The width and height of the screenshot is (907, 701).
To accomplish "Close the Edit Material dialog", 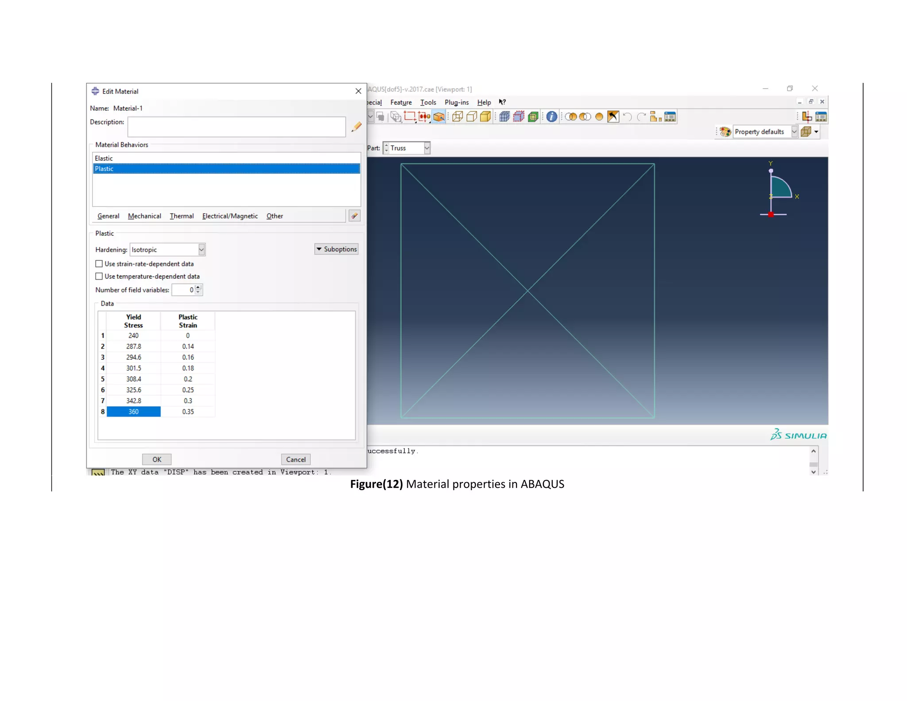I will 358,91.
